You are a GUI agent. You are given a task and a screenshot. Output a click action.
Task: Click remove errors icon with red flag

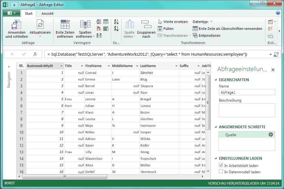pyautogui.click(x=99, y=29)
